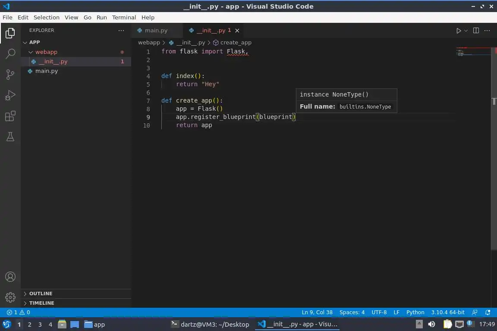497x331 pixels.
Task: Open editor More Actions ellipsis
Action: coord(487,31)
